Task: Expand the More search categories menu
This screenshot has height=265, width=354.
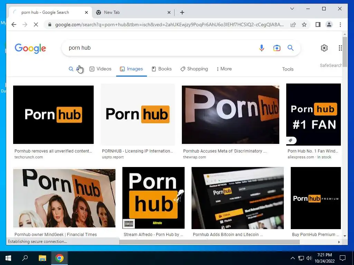Action: click(x=224, y=69)
